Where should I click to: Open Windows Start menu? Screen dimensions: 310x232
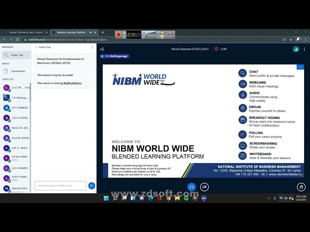pyautogui.click(x=106, y=198)
